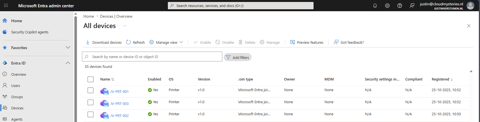Open the app launcher waffle menu

tap(6, 6)
